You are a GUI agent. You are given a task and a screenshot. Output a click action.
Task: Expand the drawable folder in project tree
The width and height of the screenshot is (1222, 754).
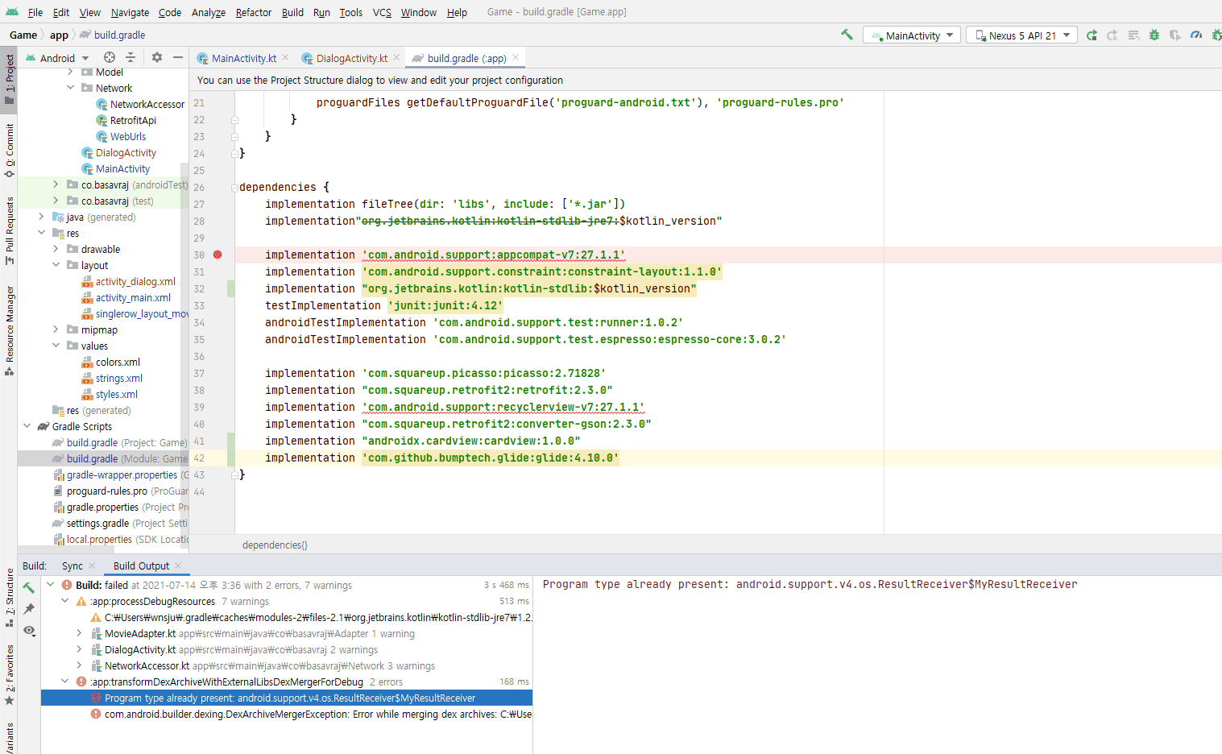[x=56, y=250]
